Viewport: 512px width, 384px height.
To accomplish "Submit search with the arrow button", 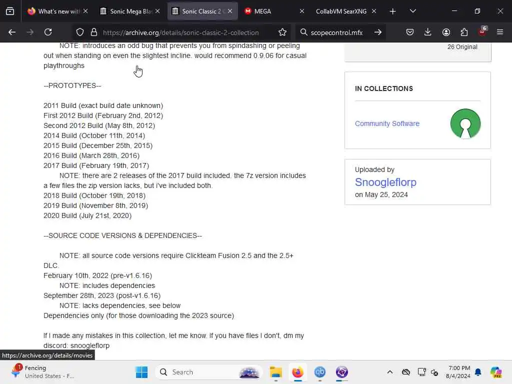I will (x=378, y=32).
